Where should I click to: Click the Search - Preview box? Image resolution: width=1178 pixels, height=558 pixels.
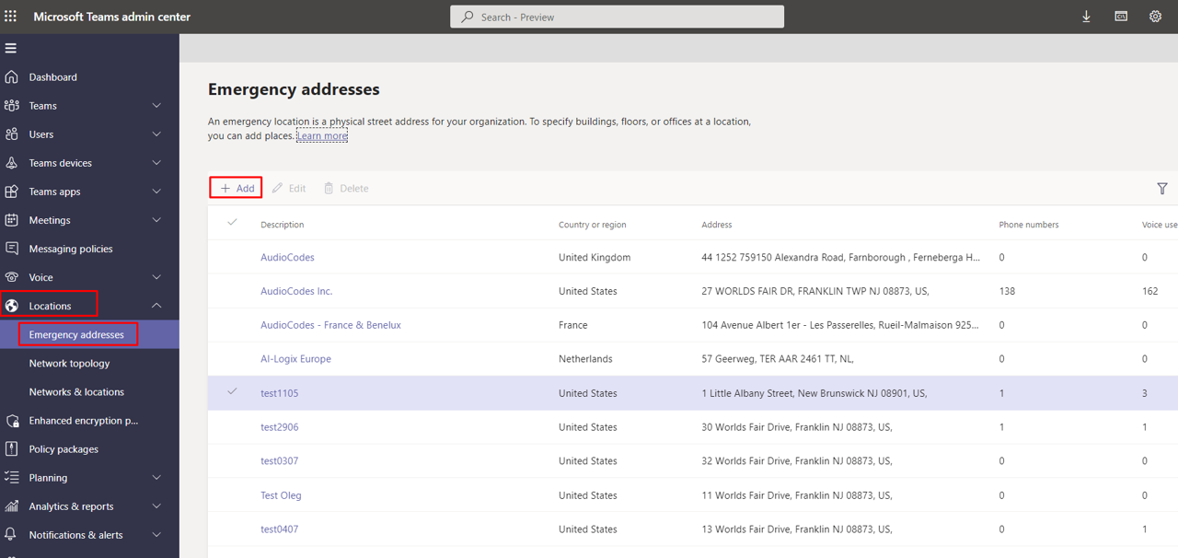pyautogui.click(x=617, y=17)
